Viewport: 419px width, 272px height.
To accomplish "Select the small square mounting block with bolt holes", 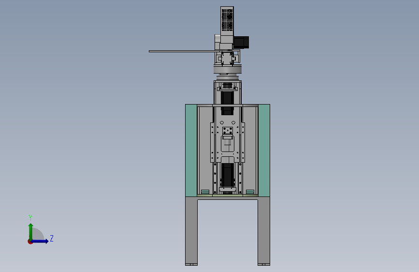I will point(228,131).
